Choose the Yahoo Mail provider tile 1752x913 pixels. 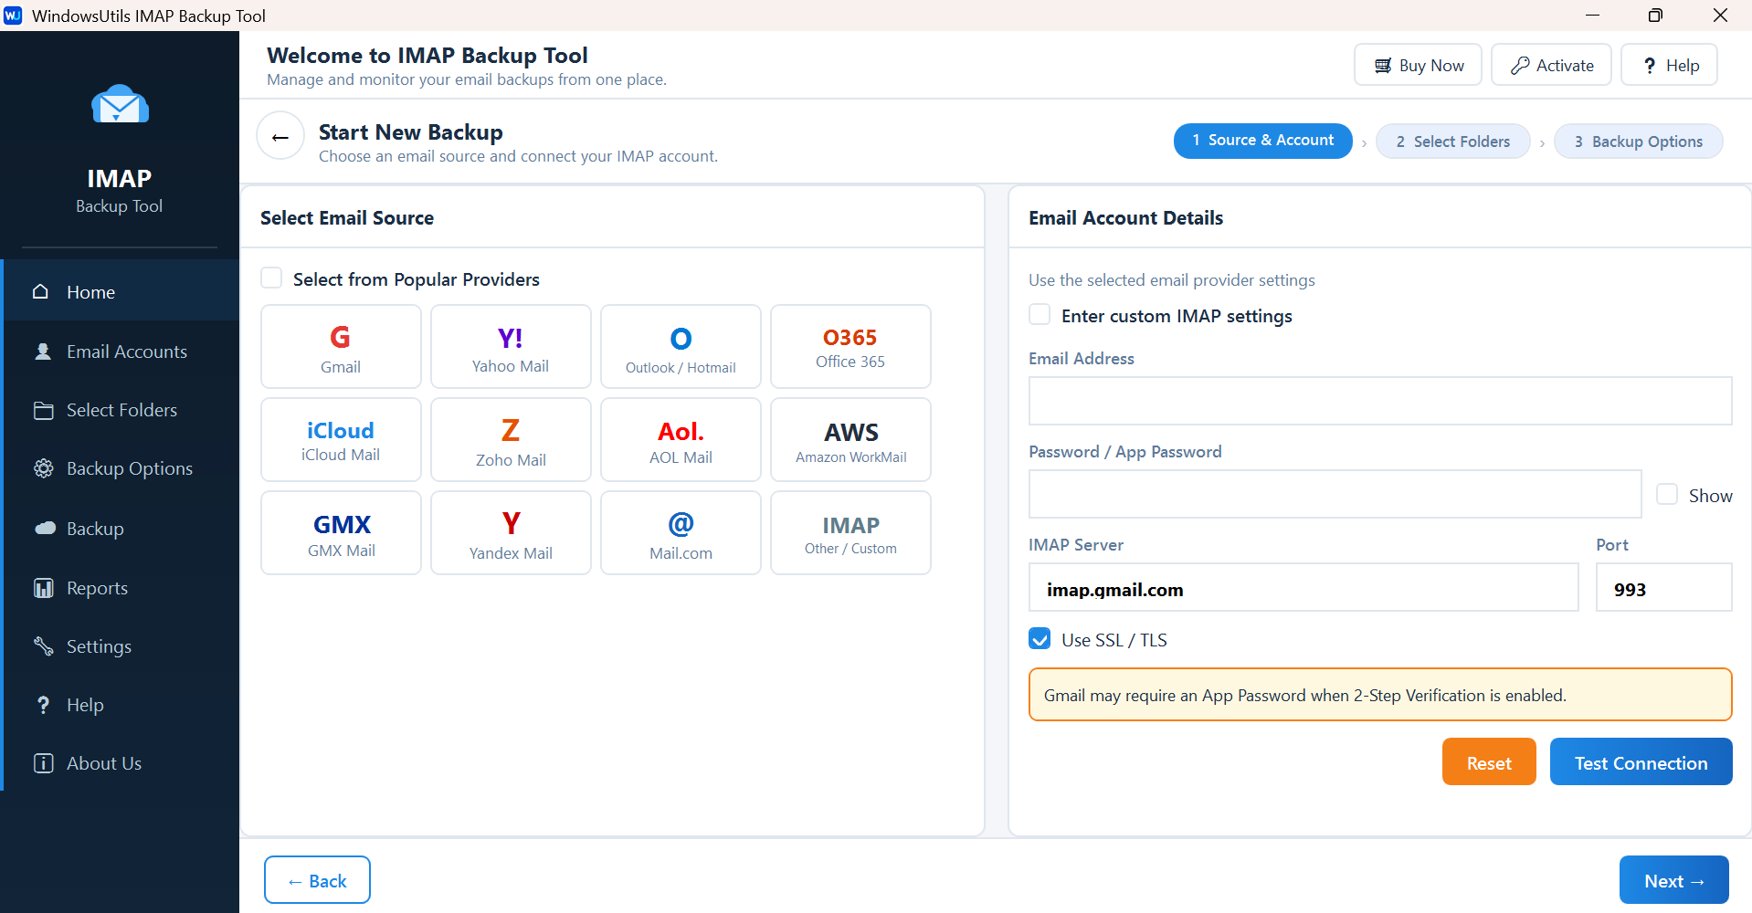coord(511,347)
